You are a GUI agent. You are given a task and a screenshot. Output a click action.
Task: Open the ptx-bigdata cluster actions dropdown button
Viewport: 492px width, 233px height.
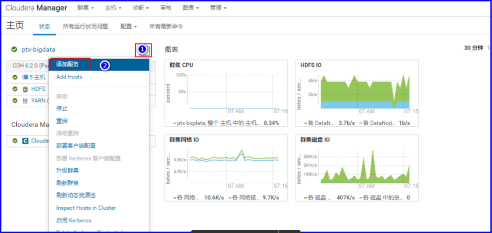pos(144,50)
